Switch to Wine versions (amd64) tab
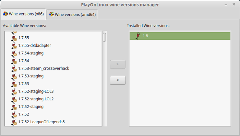Viewport: 240px width, 136px height. (72, 14)
